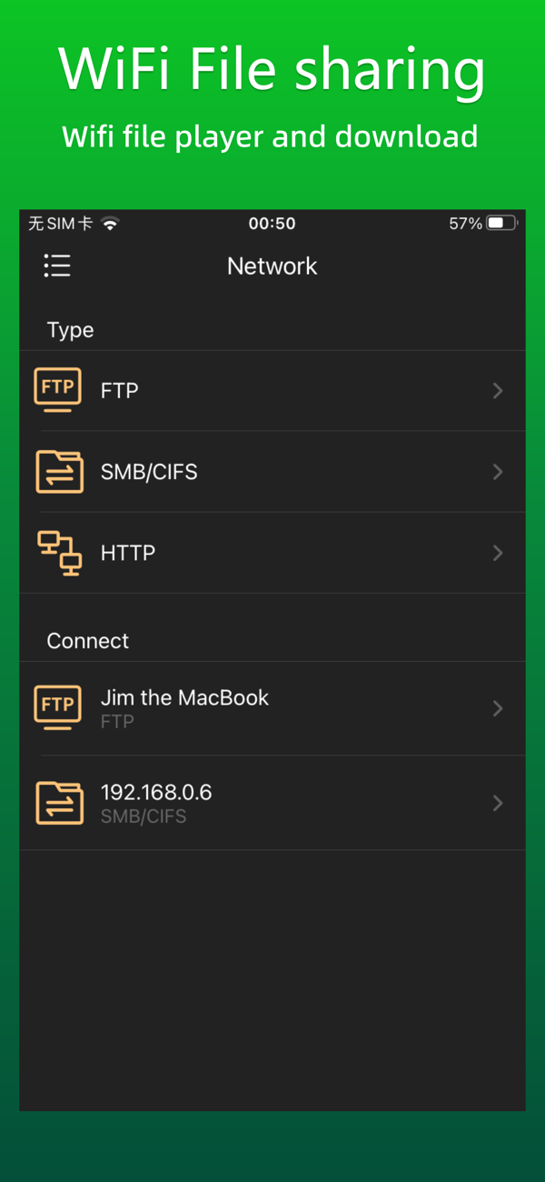The image size is (545, 1182).
Task: Click the Jim the MacBook FTP icon
Action: 57,708
